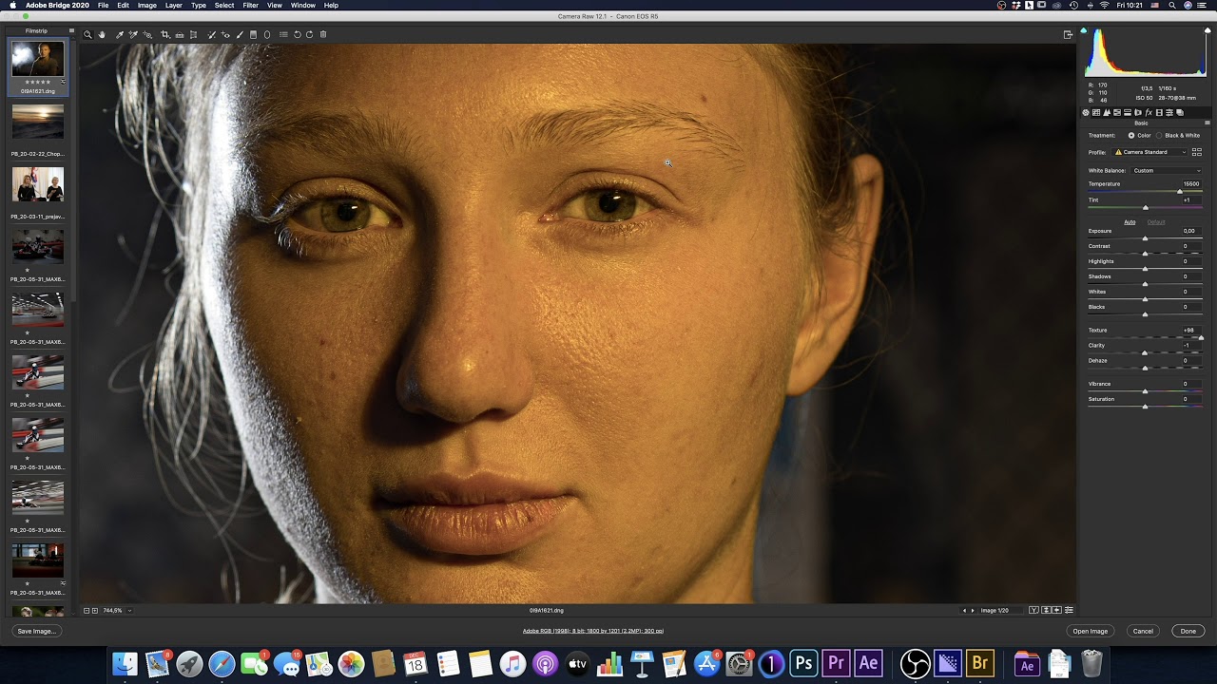Open Photoshop from the Dock
The width and height of the screenshot is (1217, 684).
tap(804, 663)
